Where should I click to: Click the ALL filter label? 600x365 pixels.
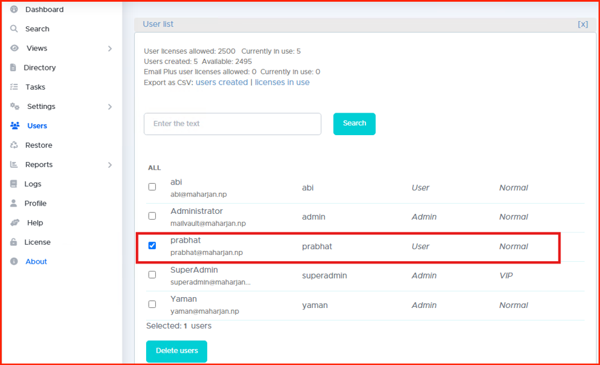(x=154, y=168)
